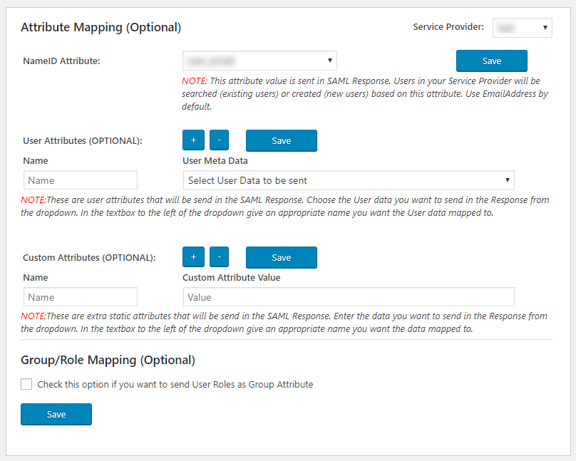This screenshot has width=576, height=461.
Task: Click the NameID Attribute dropdown arrow
Action: pyautogui.click(x=329, y=61)
